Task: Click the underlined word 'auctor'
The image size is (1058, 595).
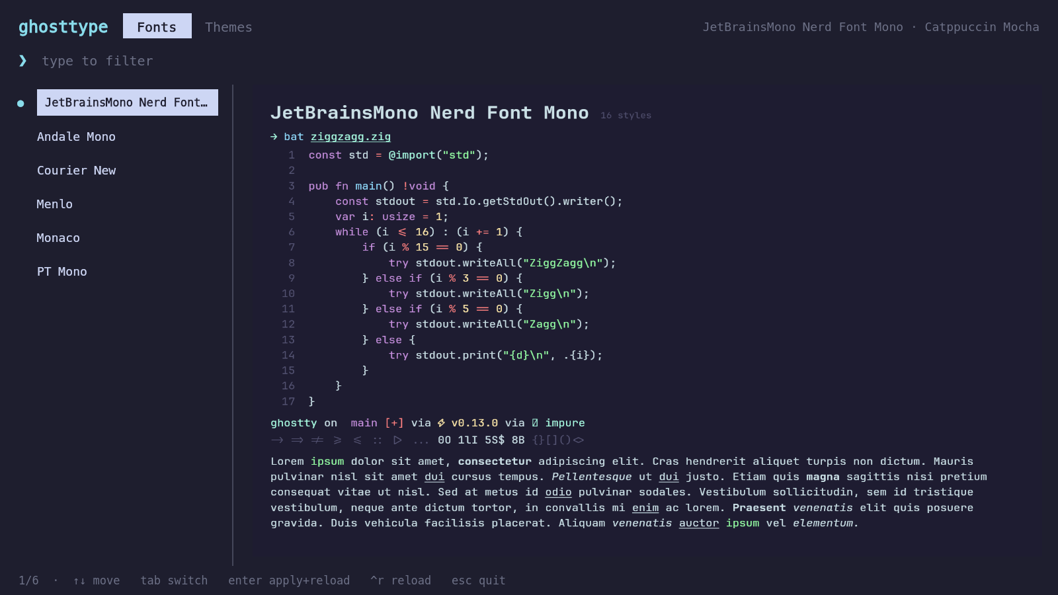Action: pos(699,523)
